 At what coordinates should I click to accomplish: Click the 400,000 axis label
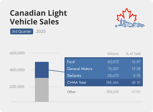point(17,70)
